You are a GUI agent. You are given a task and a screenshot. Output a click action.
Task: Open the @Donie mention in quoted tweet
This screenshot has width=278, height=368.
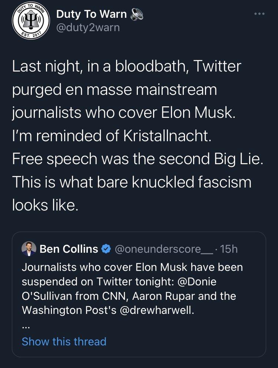click(197, 281)
